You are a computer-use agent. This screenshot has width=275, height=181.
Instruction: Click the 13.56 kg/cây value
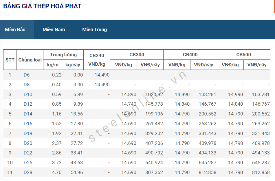point(77,114)
